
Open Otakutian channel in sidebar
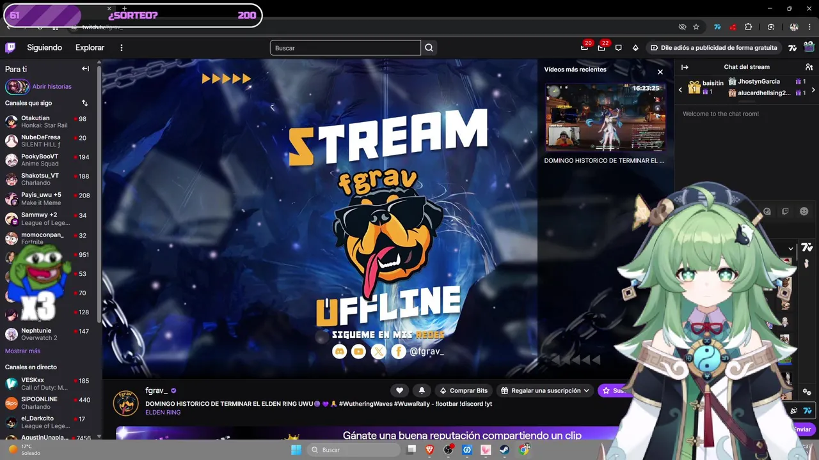50,121
